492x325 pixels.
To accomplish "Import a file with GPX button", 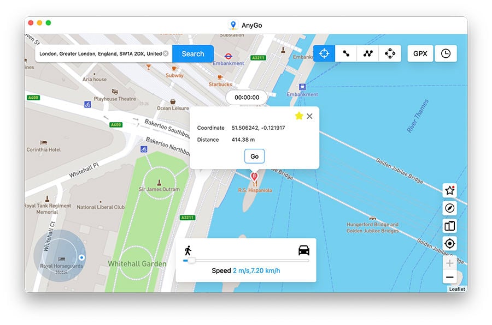I will 420,53.
